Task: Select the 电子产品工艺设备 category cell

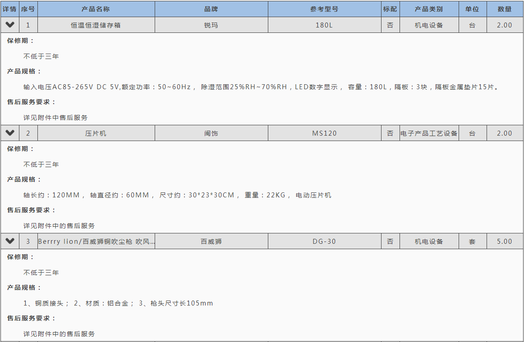Action: pyautogui.click(x=429, y=133)
